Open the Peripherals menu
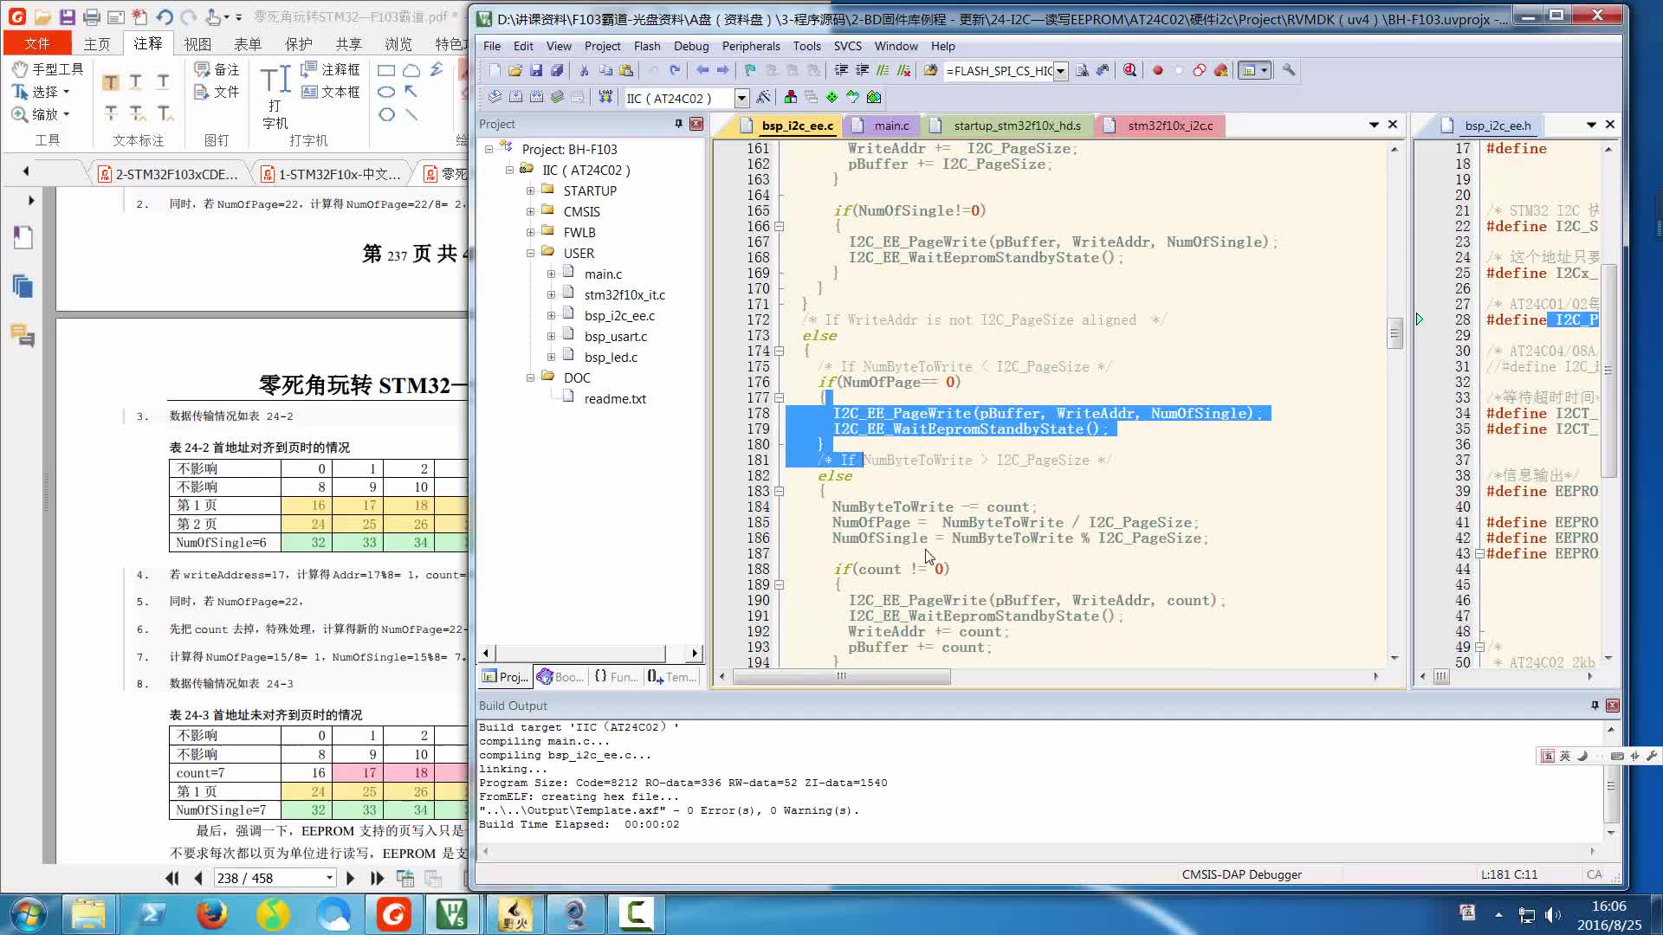 [750, 46]
